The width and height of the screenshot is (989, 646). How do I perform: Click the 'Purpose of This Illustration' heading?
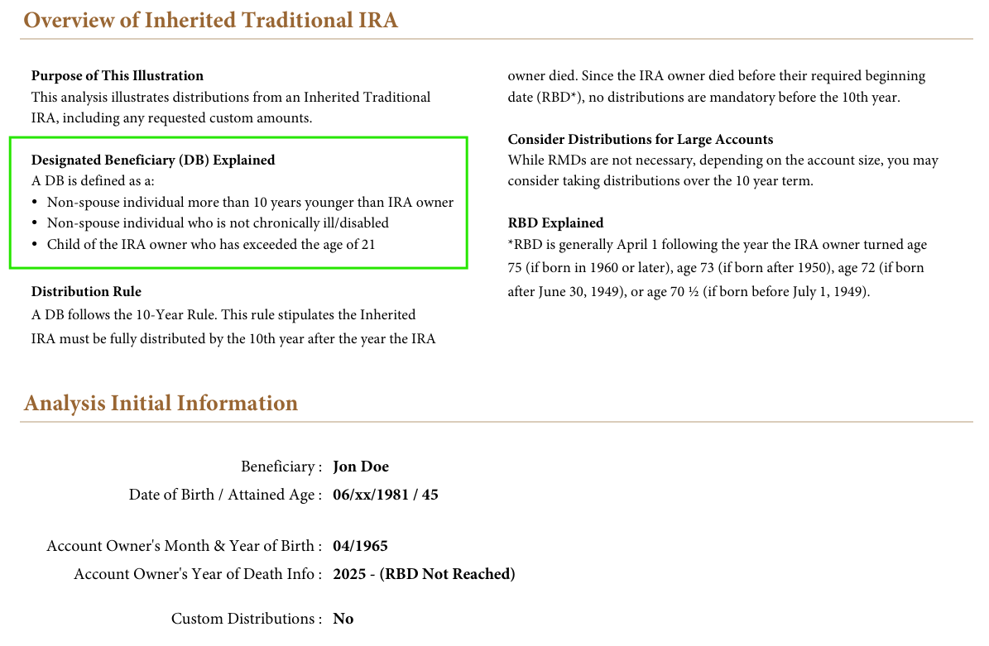click(x=118, y=75)
